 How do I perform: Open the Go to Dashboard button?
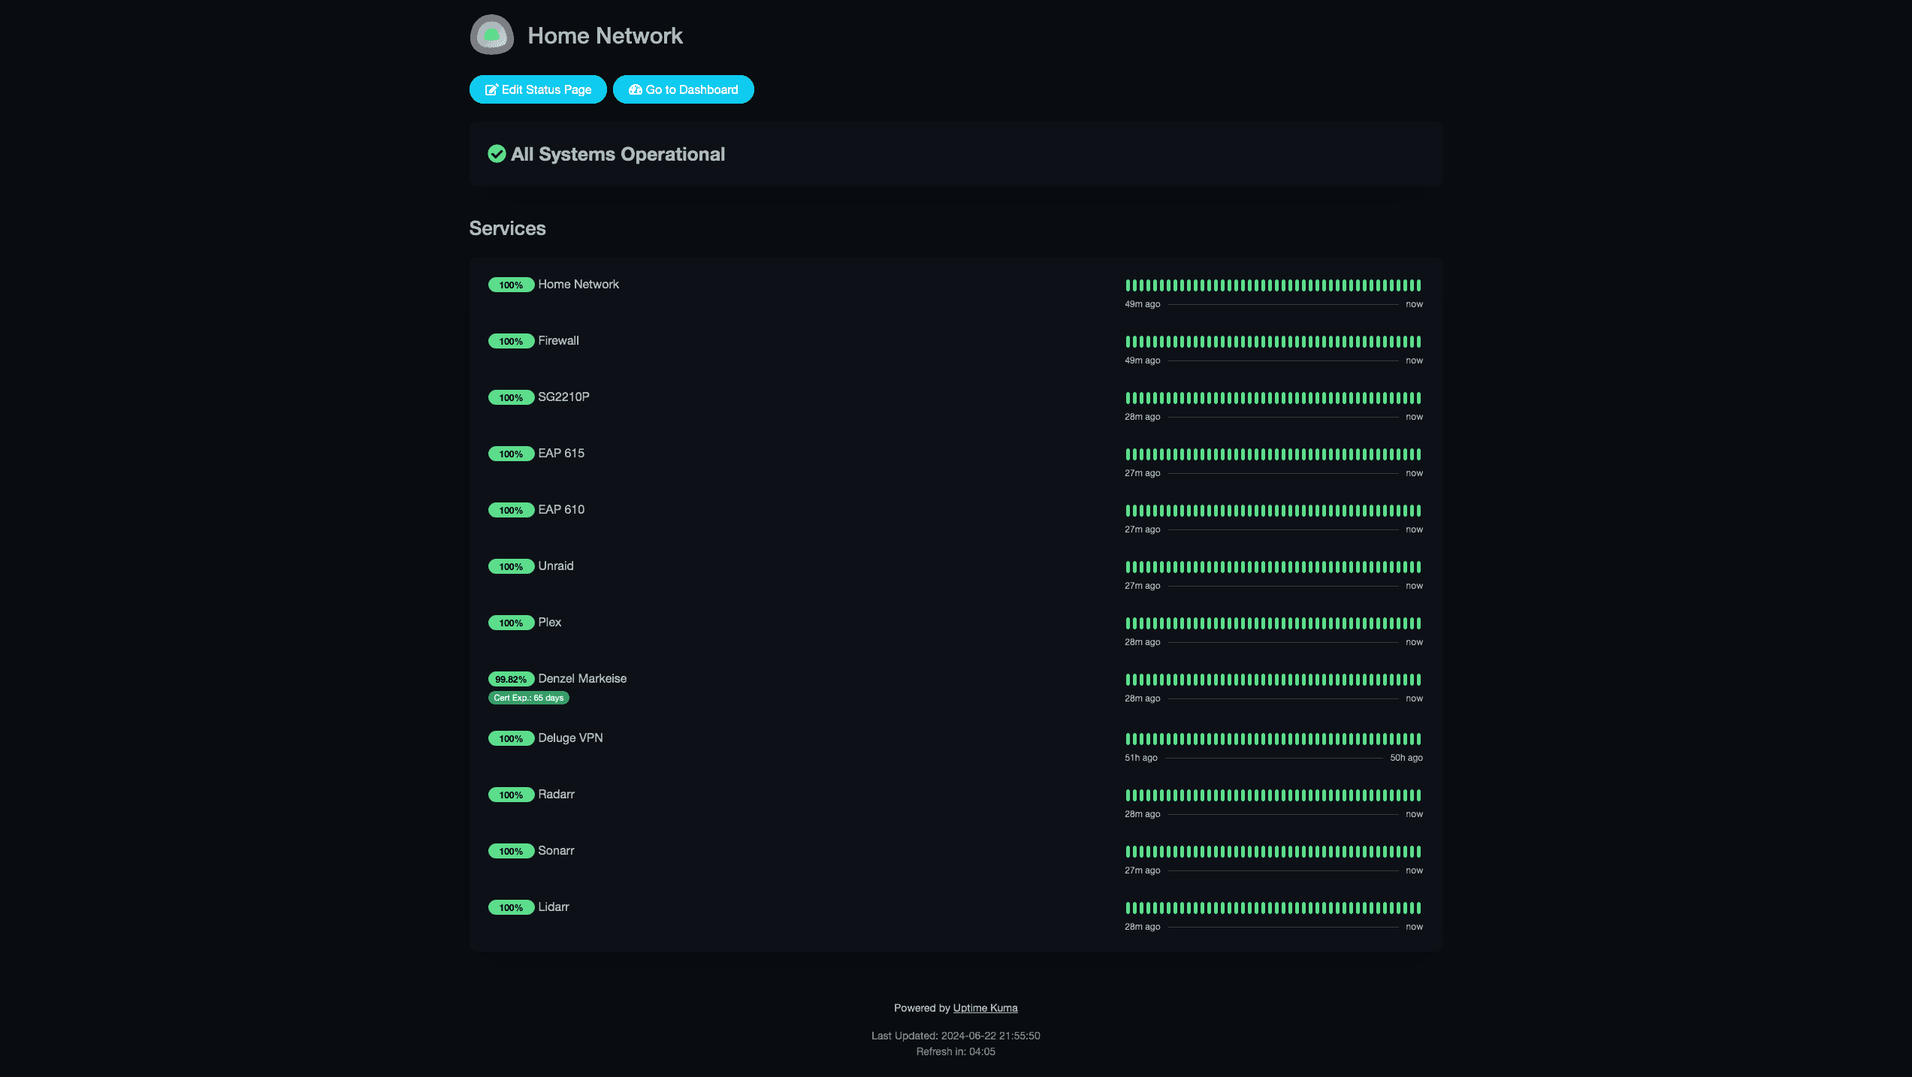(x=683, y=89)
